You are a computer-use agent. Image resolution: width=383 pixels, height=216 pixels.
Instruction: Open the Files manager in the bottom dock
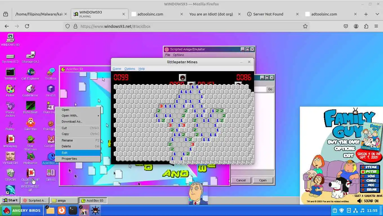tap(50, 210)
